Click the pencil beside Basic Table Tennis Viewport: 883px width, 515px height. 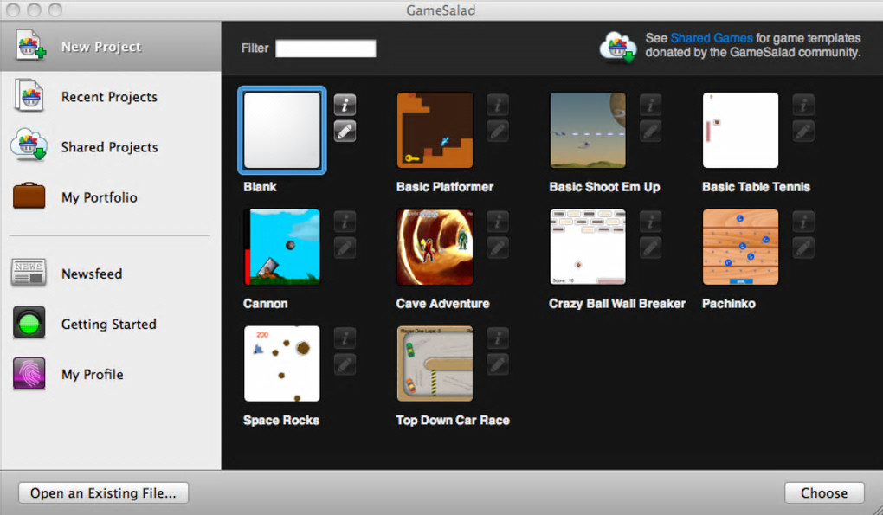point(803,132)
